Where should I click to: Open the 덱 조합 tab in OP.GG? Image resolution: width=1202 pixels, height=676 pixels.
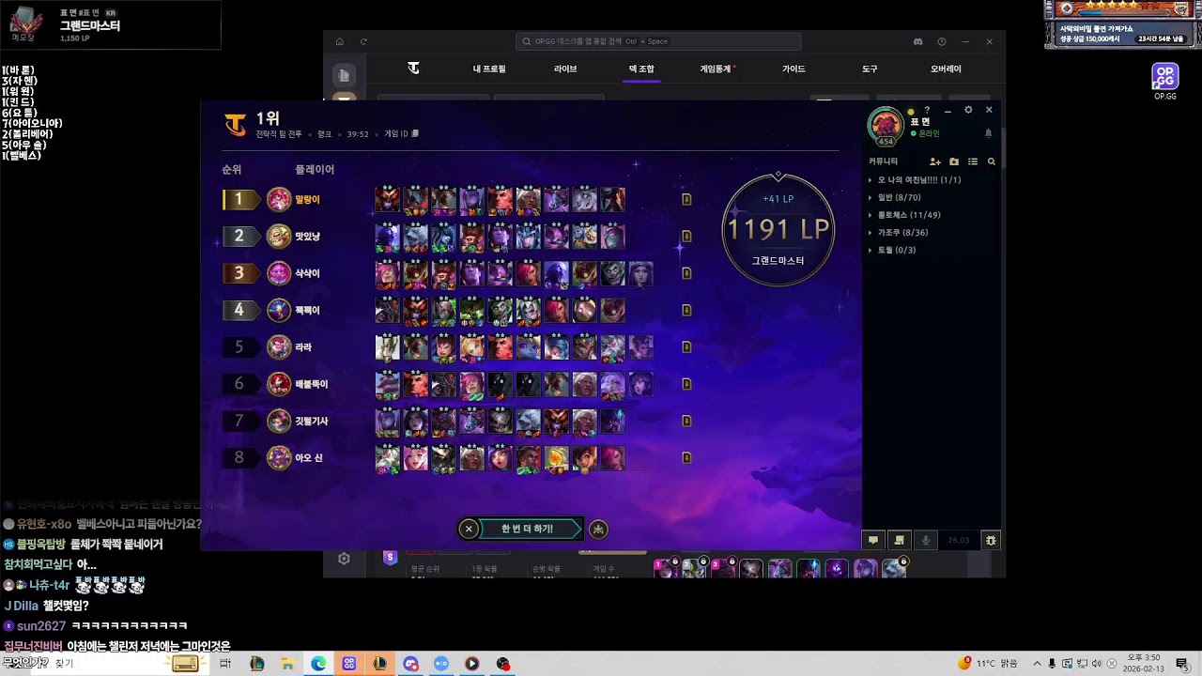coord(641,69)
